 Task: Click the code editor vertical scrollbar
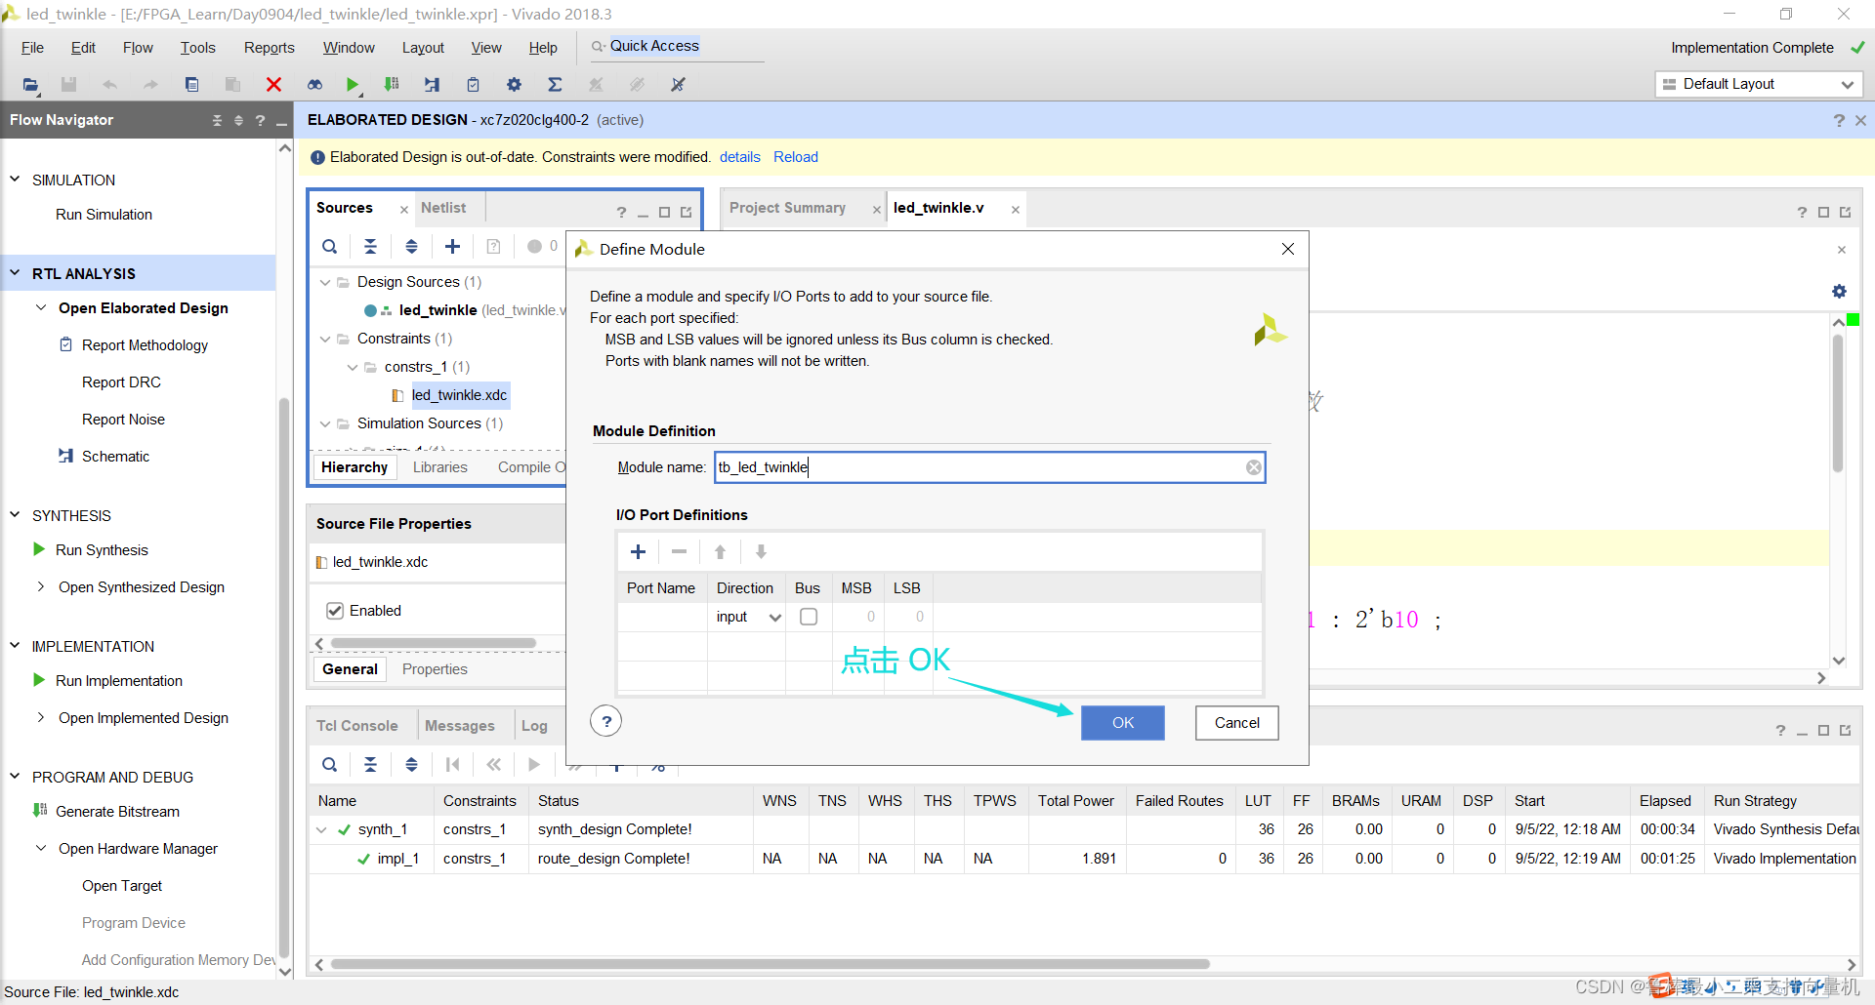pos(1837,405)
